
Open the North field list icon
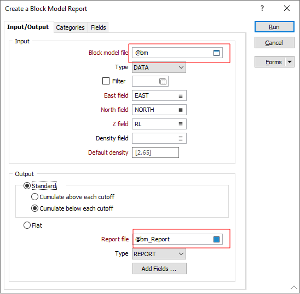181,110
